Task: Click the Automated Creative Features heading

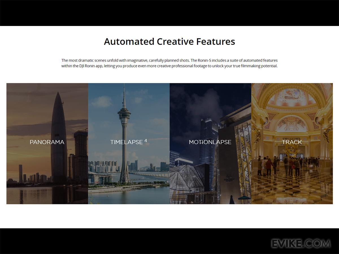Action: 169,41
